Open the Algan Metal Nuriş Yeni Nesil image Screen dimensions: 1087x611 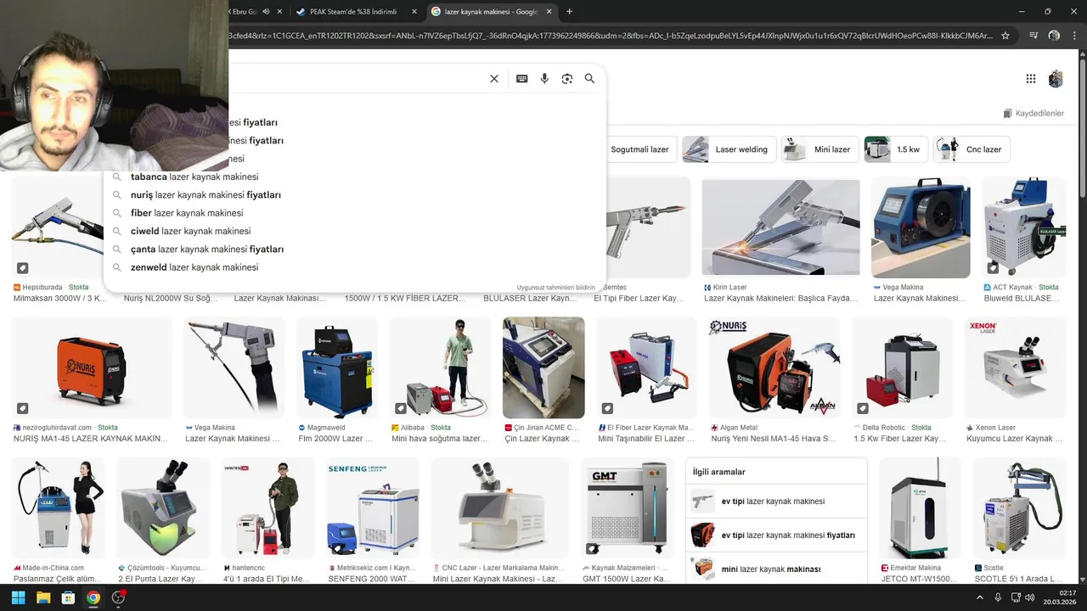tap(774, 367)
